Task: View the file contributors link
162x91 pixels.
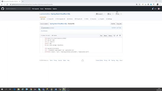Action: [44, 31]
